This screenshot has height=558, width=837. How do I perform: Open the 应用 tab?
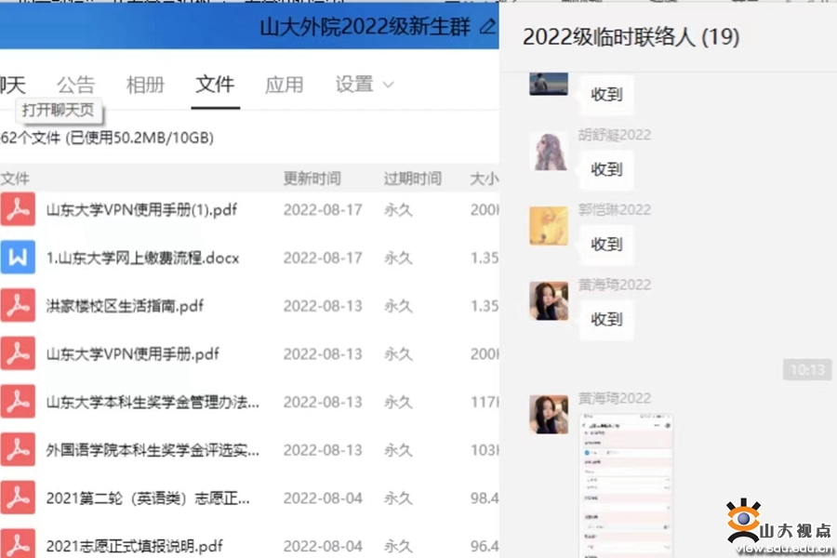click(x=284, y=85)
